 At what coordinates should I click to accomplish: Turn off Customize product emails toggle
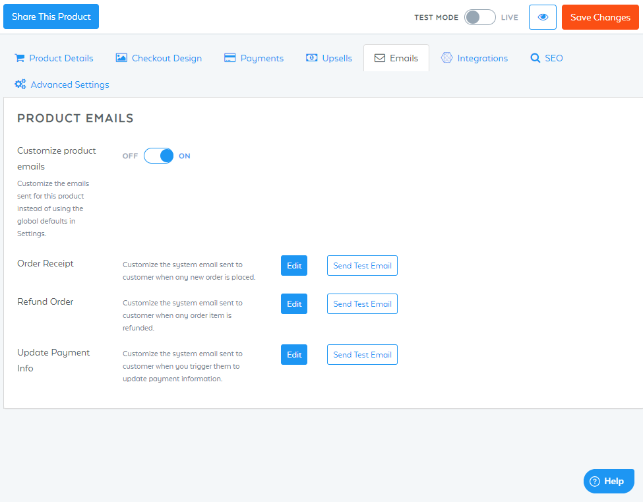(x=158, y=156)
